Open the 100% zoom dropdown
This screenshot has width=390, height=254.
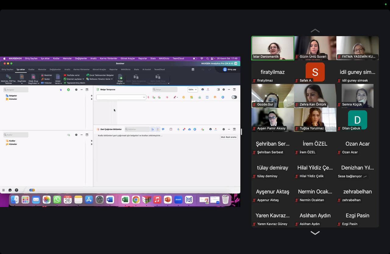[192, 89]
